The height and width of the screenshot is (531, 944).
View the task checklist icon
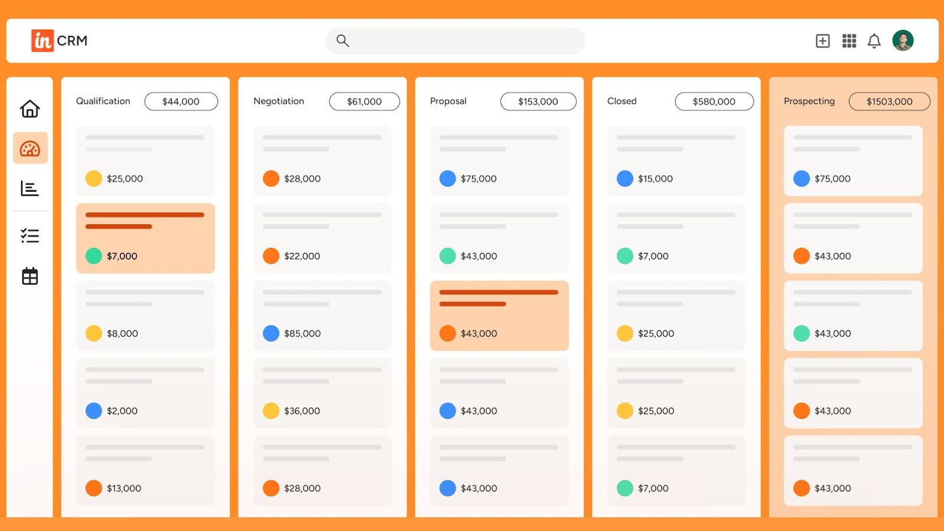coord(29,235)
